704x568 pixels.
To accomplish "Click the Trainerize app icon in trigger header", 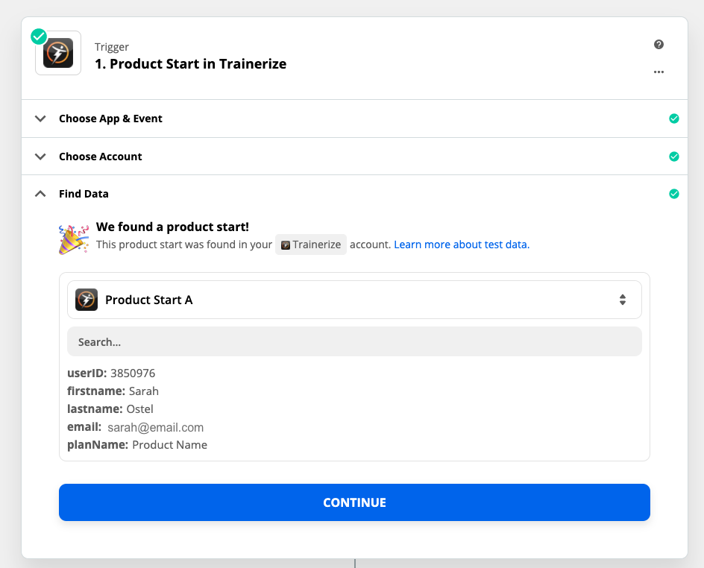I will click(x=58, y=53).
